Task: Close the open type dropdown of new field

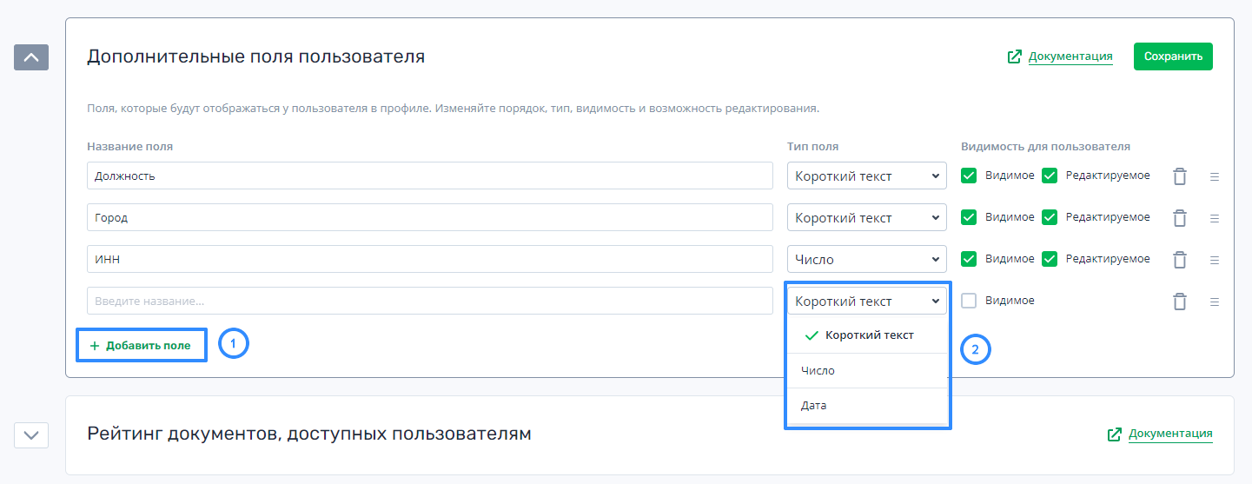Action: [x=867, y=301]
